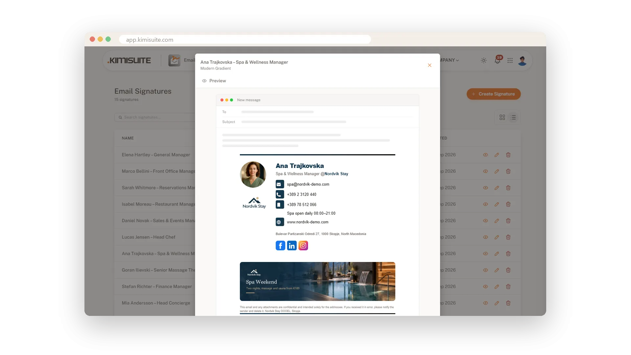Viewport: 631px width, 355px height.
Task: Close the signature preview modal
Action: coord(430,65)
